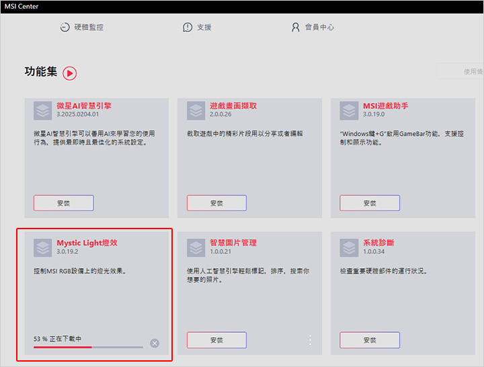This screenshot has height=367, width=484.
Task: Click the support chat bubble icon
Action: [x=188, y=27]
